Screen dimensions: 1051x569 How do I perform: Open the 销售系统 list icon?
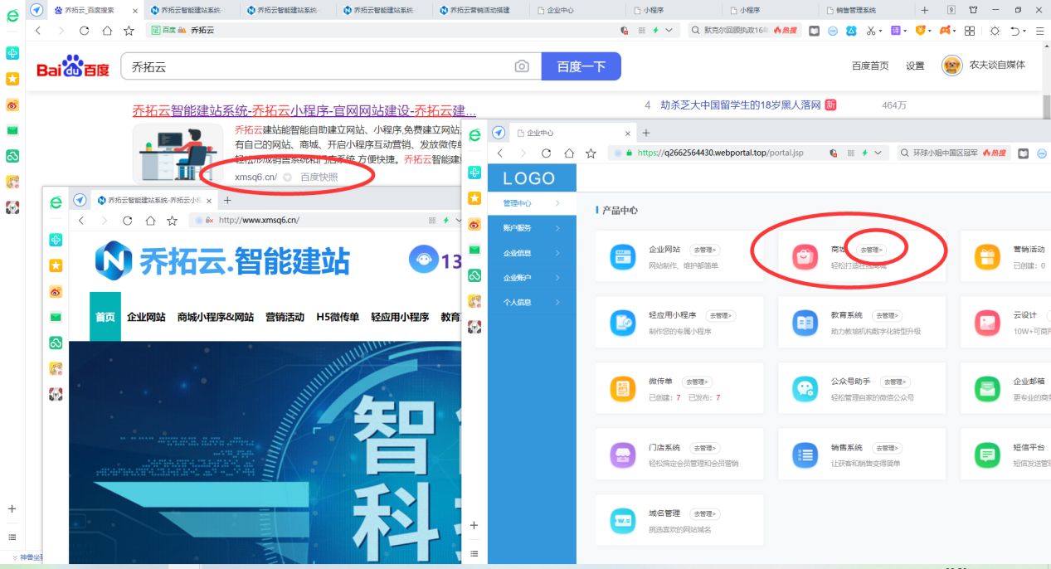click(804, 454)
